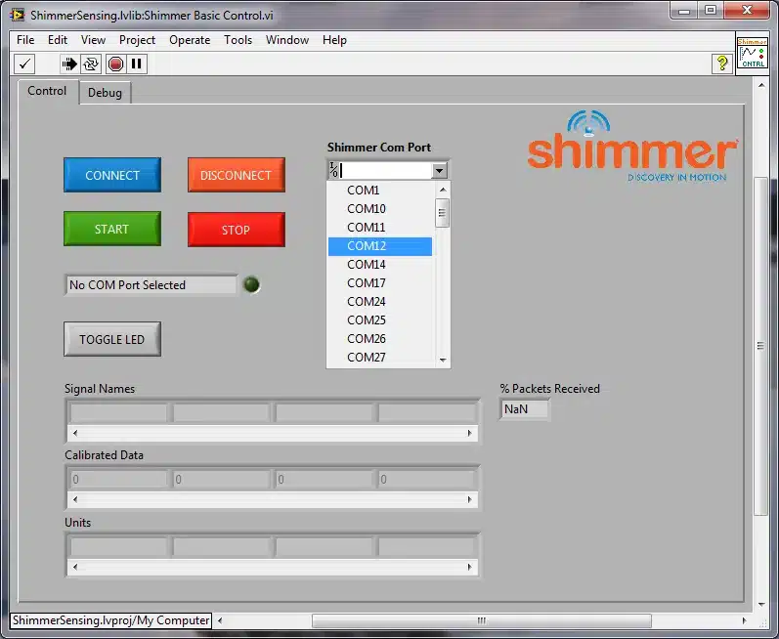Click the first Signal Names array cell
The image size is (779, 639).
click(118, 413)
